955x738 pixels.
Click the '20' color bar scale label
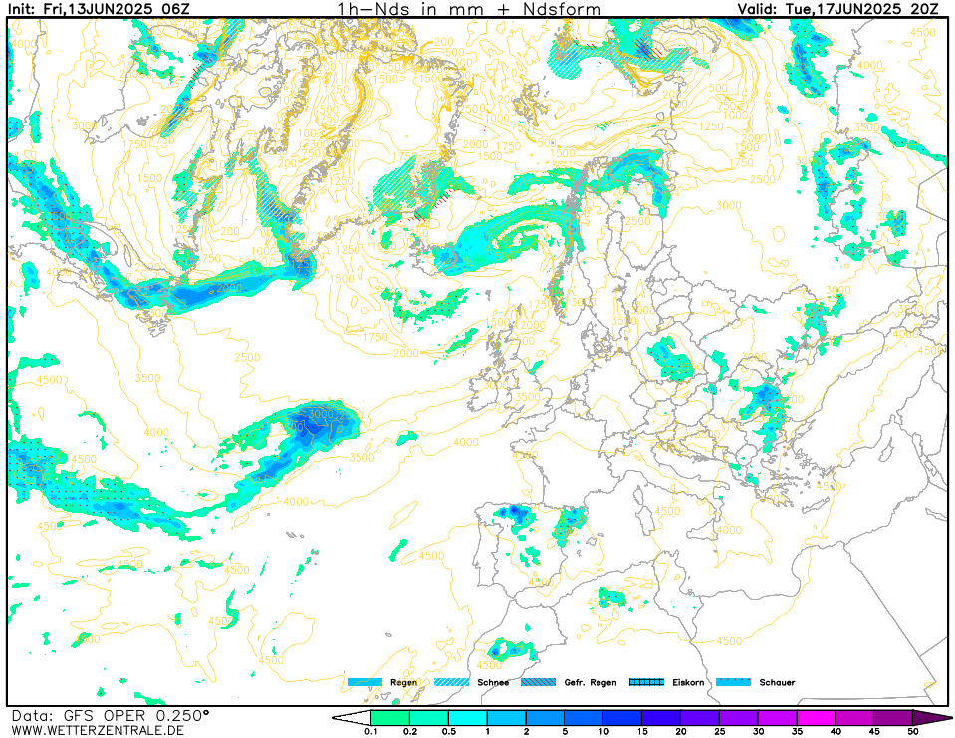coord(681,732)
